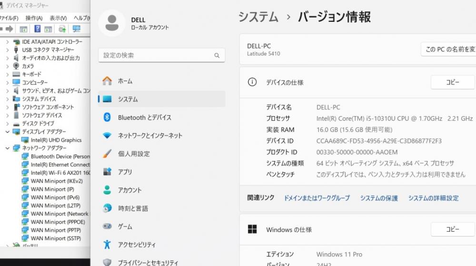The height and width of the screenshot is (266, 476).
Task: Expand the ディスク ドライブ node
Action: coord(8,123)
